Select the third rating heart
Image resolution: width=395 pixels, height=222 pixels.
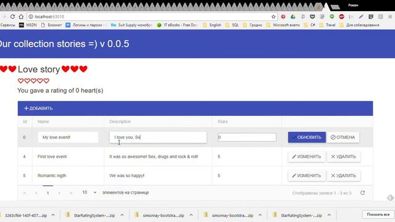click(33, 81)
